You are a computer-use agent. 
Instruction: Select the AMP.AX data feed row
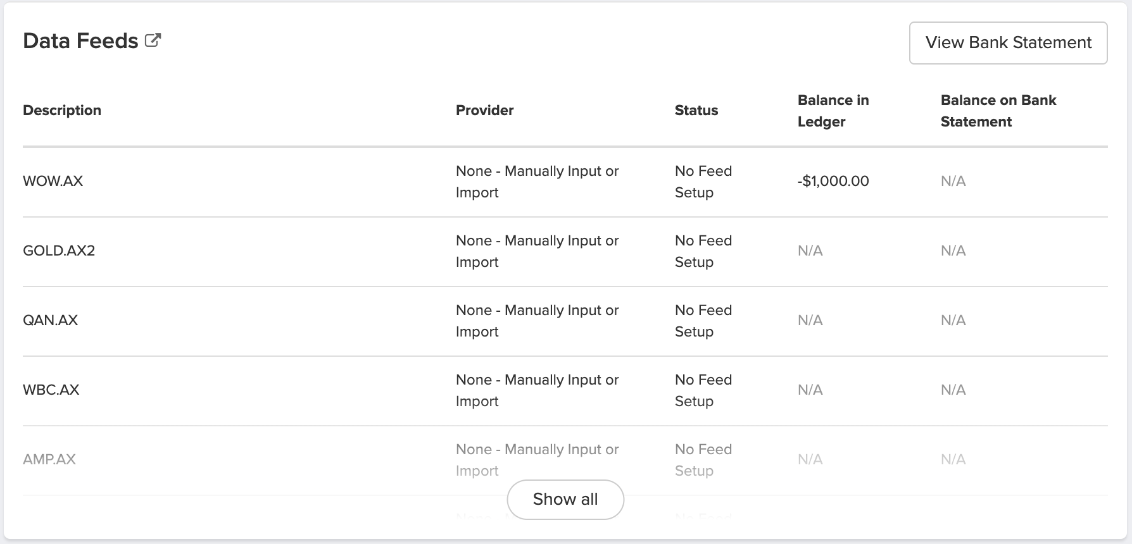(49, 459)
